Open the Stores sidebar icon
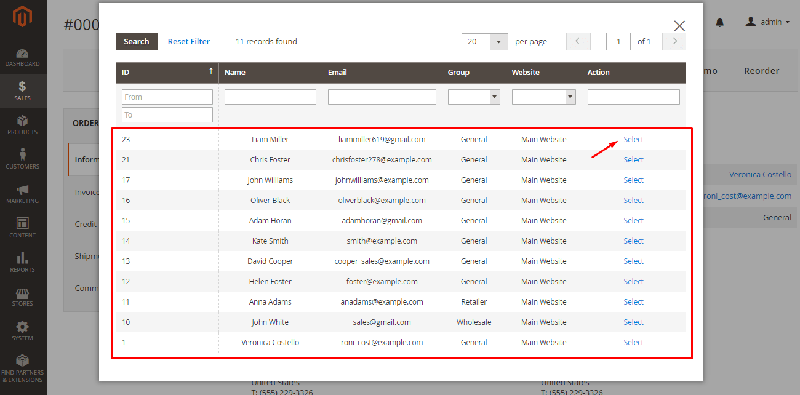Screen dimensions: 800x395 pos(23,297)
